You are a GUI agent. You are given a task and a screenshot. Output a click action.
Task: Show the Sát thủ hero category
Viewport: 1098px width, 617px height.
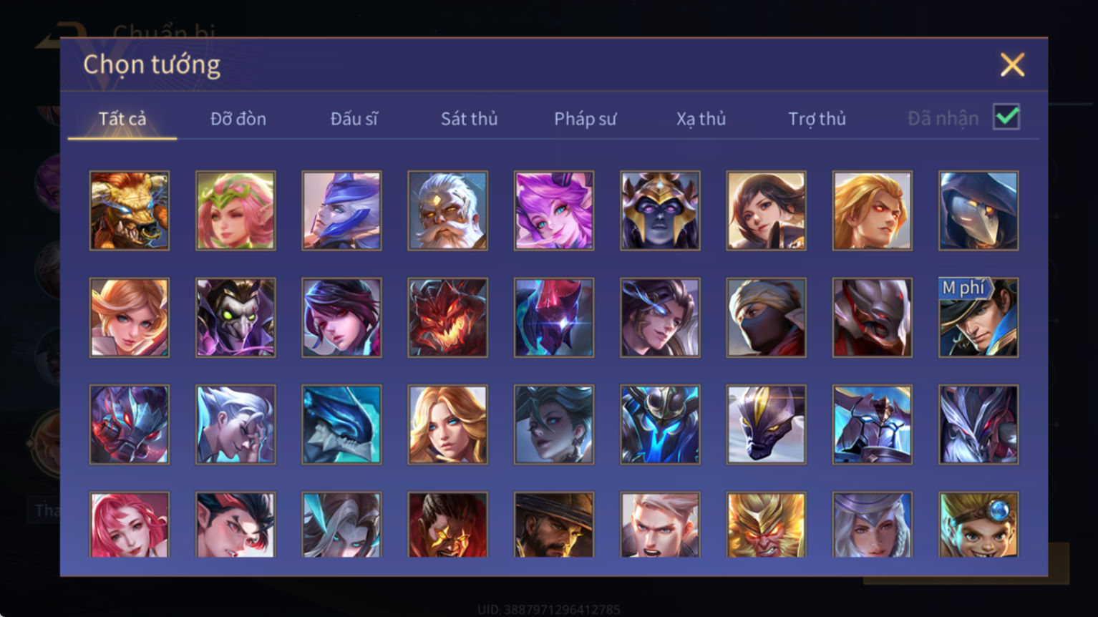pos(469,119)
